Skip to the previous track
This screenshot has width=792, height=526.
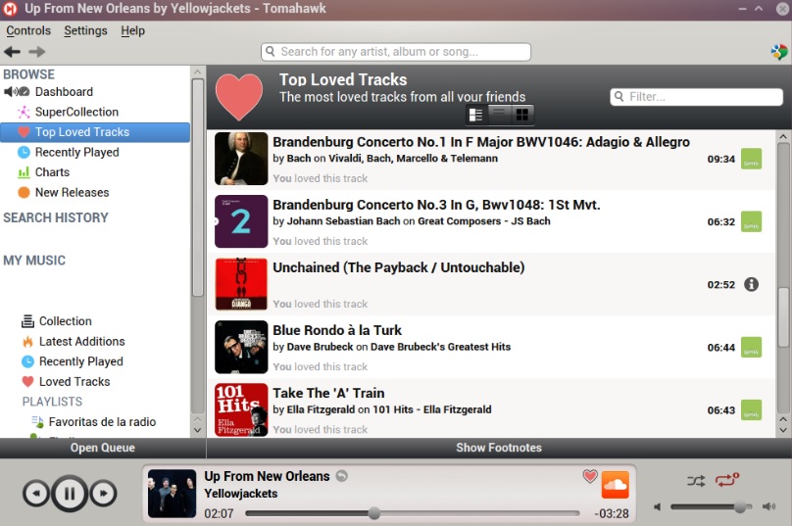tap(35, 494)
